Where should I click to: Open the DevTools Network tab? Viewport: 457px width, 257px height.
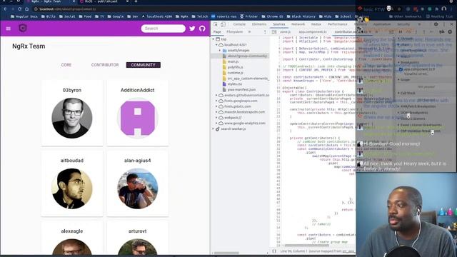pos(298,24)
